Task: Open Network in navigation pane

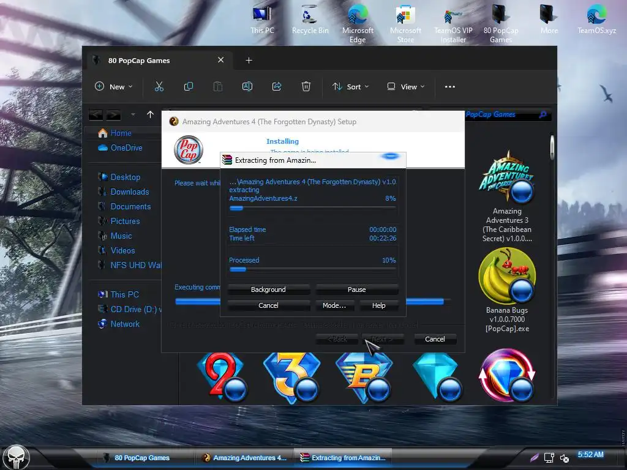Action: coord(125,324)
